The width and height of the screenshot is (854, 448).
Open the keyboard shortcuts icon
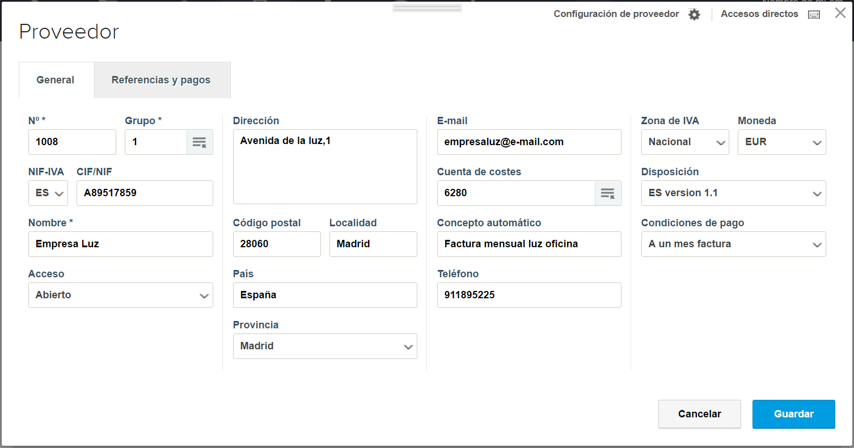[814, 15]
